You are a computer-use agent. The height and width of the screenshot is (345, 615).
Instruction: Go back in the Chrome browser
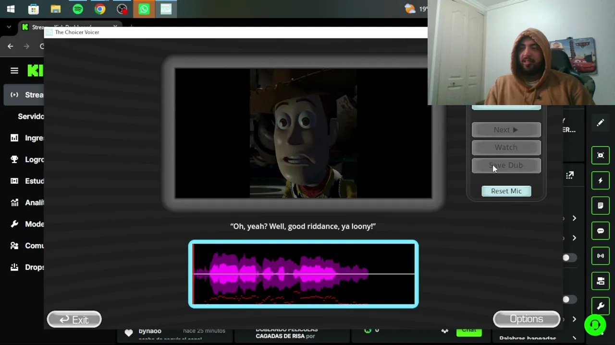[x=10, y=46]
